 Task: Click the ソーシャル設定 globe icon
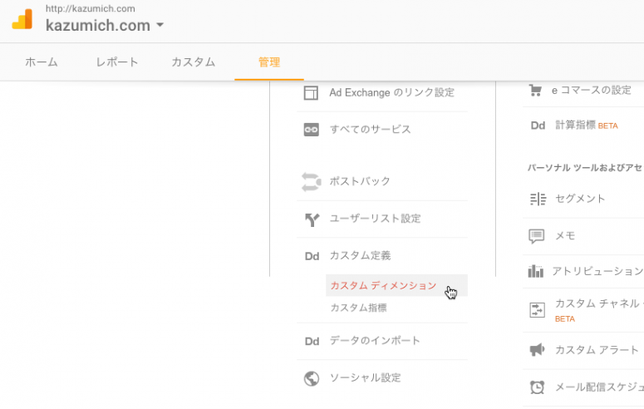click(x=312, y=378)
